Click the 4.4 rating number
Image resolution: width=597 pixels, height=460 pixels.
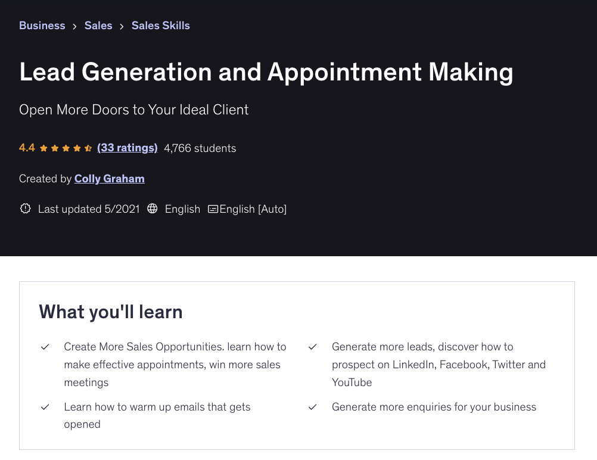click(27, 148)
